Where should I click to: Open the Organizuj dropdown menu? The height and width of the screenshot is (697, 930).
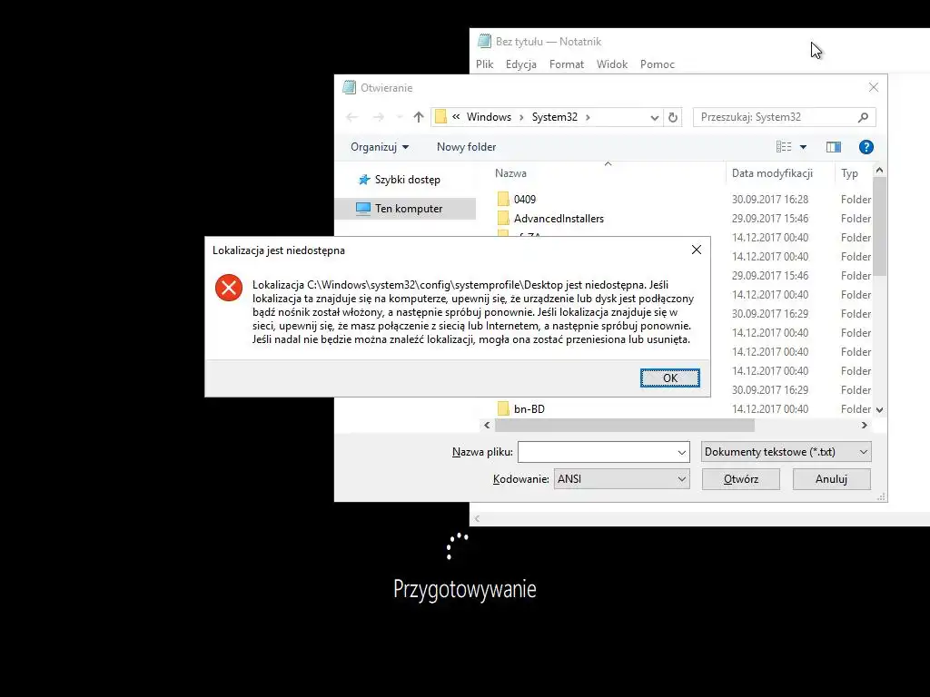[380, 147]
